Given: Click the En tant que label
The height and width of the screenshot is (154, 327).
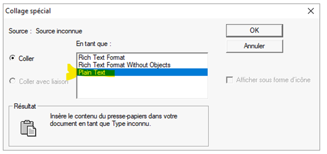Looking at the screenshot, I should [x=93, y=43].
